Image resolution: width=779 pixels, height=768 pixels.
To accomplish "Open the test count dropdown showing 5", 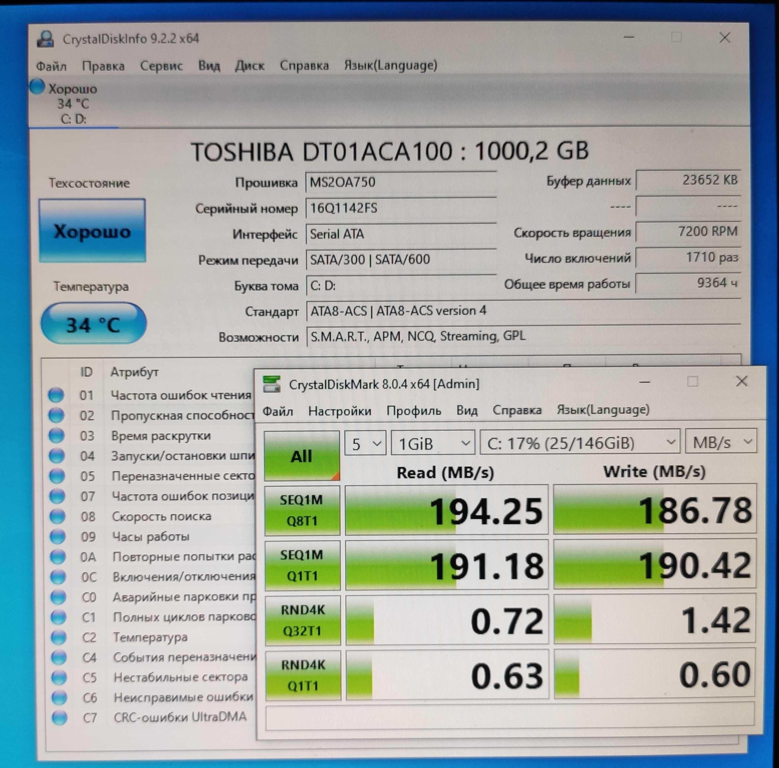I will click(x=365, y=443).
